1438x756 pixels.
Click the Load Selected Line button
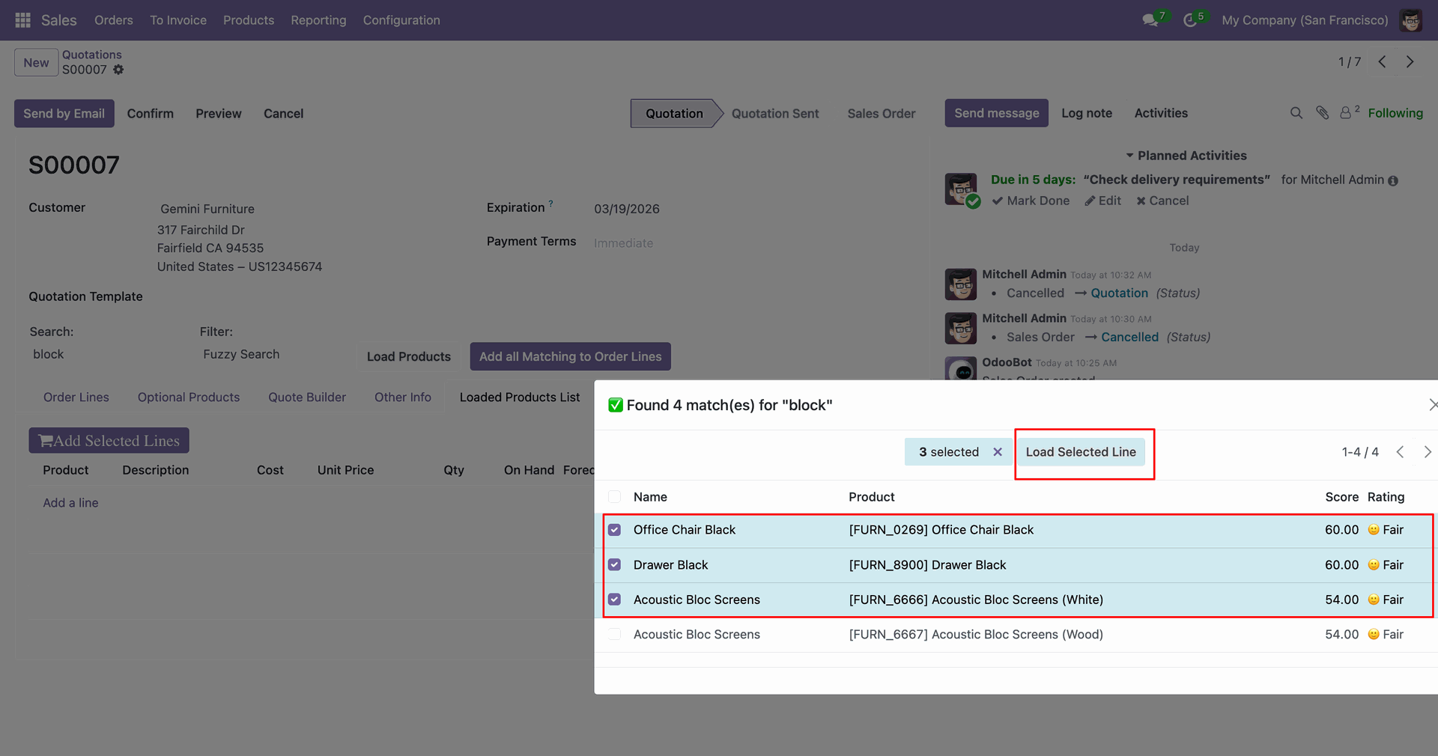pos(1081,452)
